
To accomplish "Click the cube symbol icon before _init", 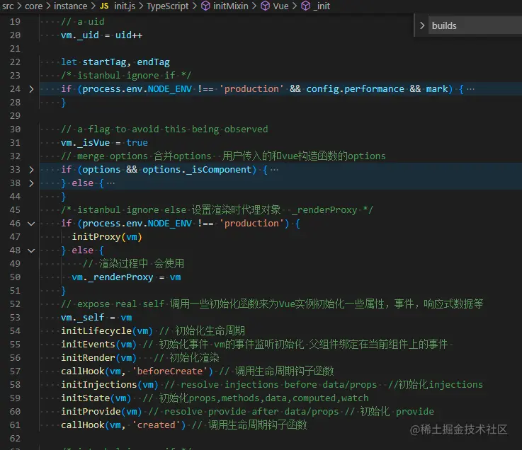I will pos(305,6).
